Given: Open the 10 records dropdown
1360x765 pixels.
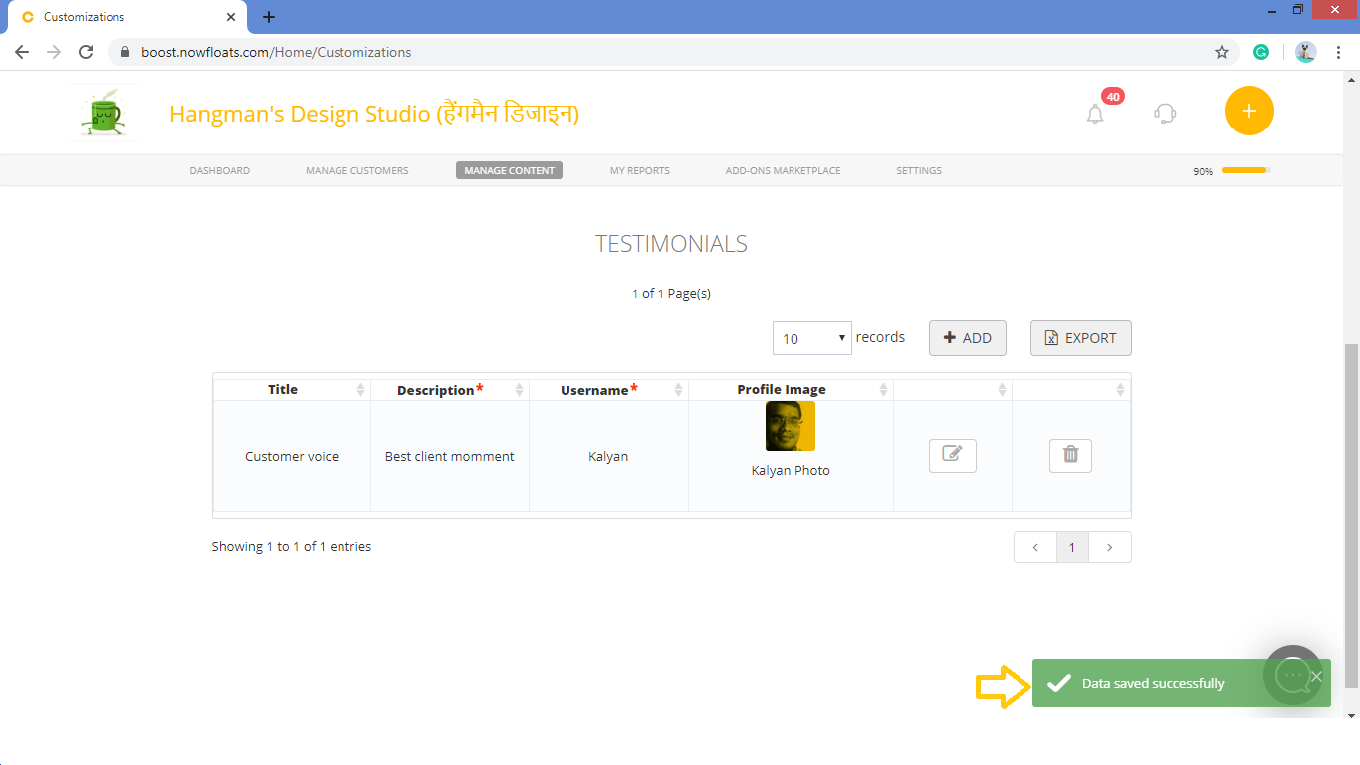Looking at the screenshot, I should click(x=812, y=338).
